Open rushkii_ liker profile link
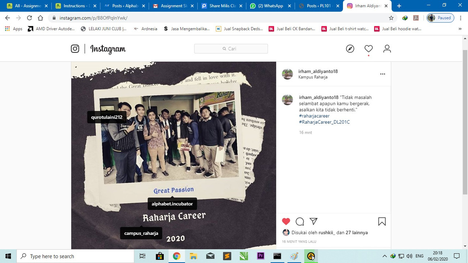Image resolution: width=468 pixels, height=263 pixels. coord(327,232)
